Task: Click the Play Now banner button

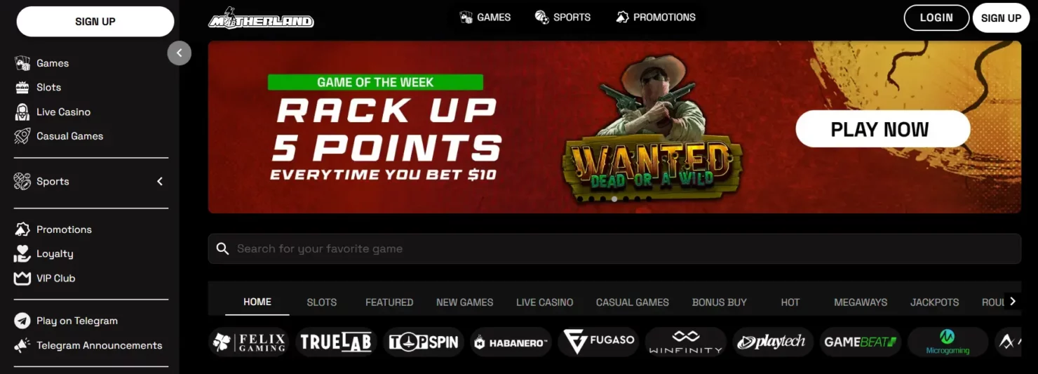Action: [x=883, y=129]
